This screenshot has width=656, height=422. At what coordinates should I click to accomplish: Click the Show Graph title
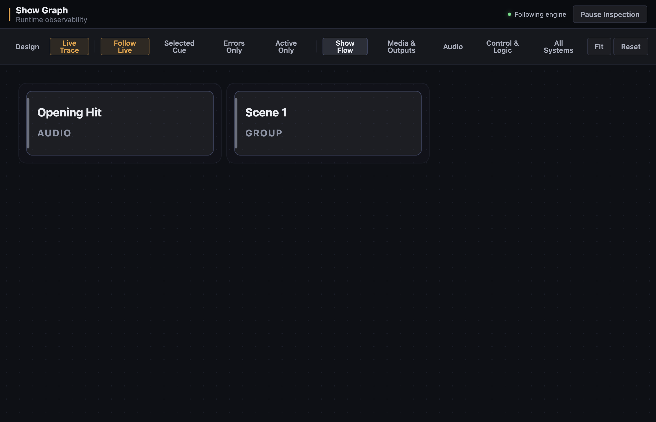click(x=42, y=10)
